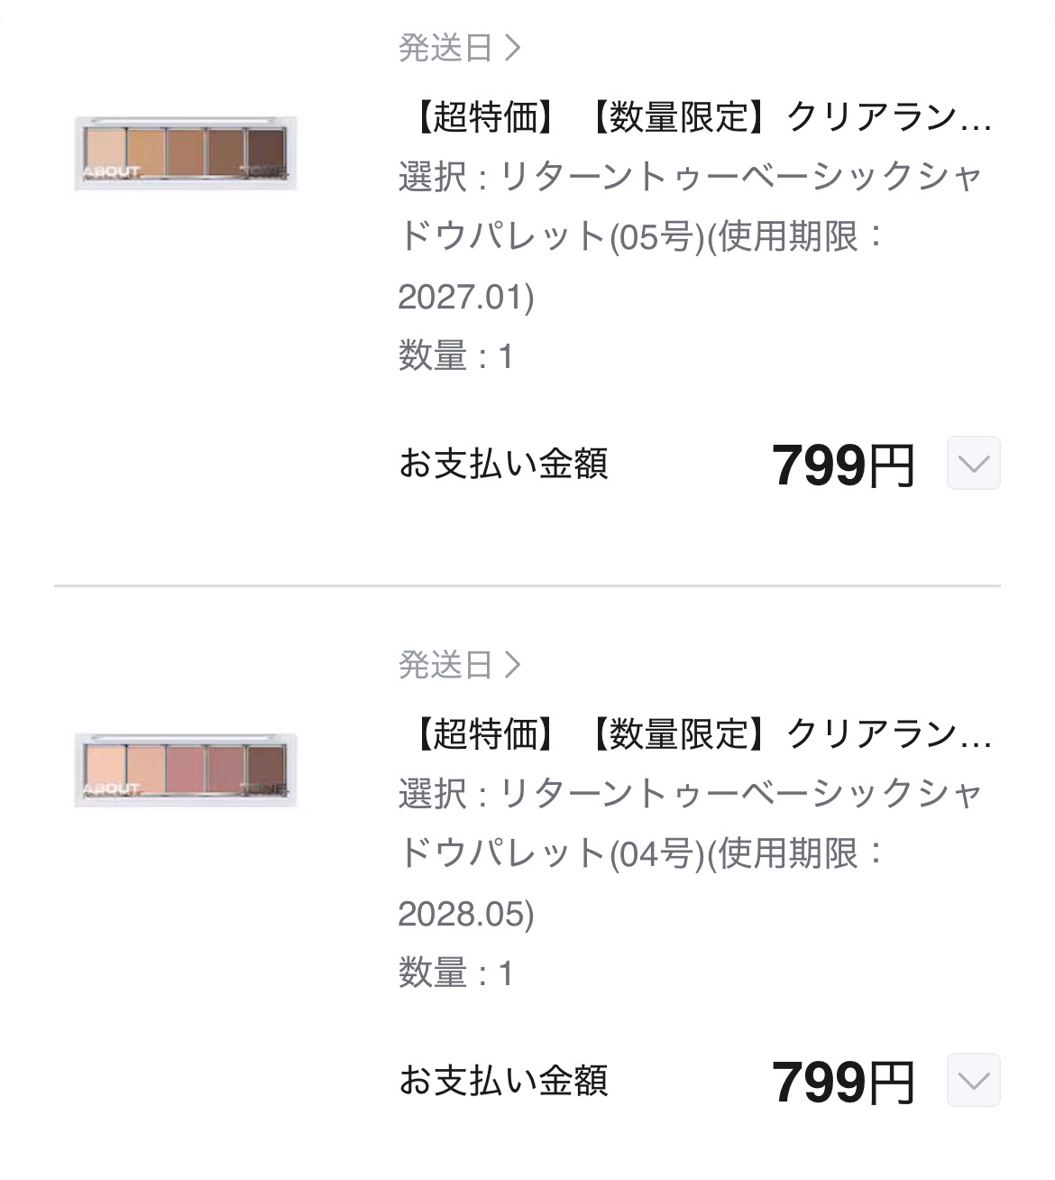Open the 発送日 link for the 05号 palette
The image size is (1055, 1180).
(x=445, y=48)
